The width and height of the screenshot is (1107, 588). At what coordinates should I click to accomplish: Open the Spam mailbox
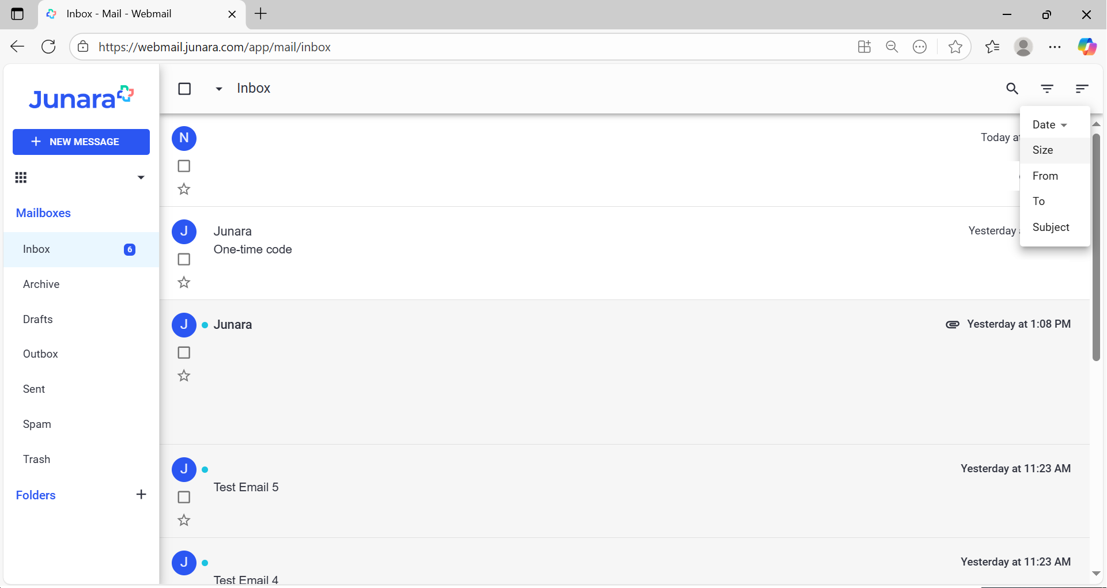[x=81, y=424]
